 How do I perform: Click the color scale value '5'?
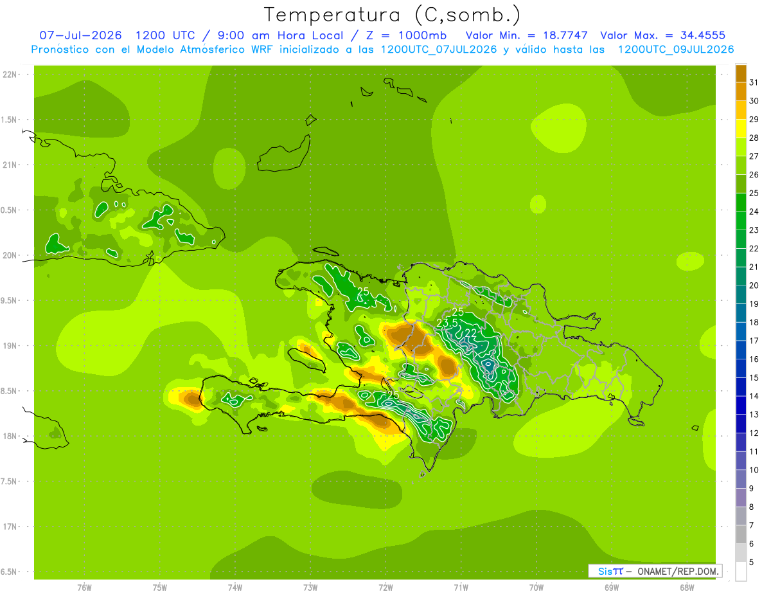coord(752,563)
